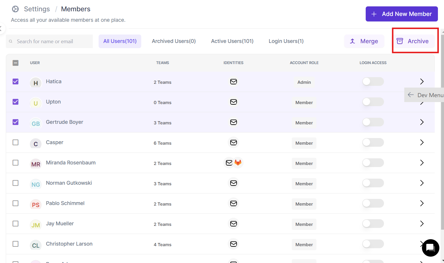Click Gertrude Boyer's GB avatar icon

[36, 124]
